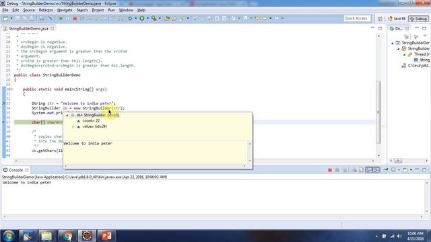Open File Explorer from the taskbar
This screenshot has height=242, width=431.
[x=47, y=236]
